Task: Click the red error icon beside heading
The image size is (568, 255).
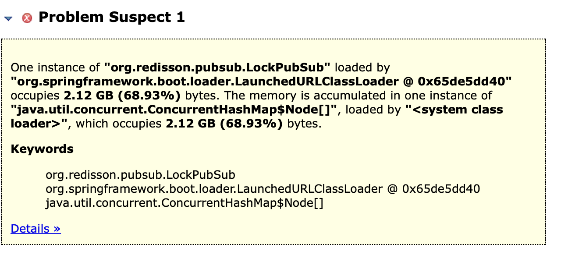Action: coord(27,18)
